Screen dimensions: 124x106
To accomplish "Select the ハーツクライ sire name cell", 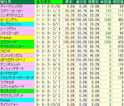I will coord(17,29).
